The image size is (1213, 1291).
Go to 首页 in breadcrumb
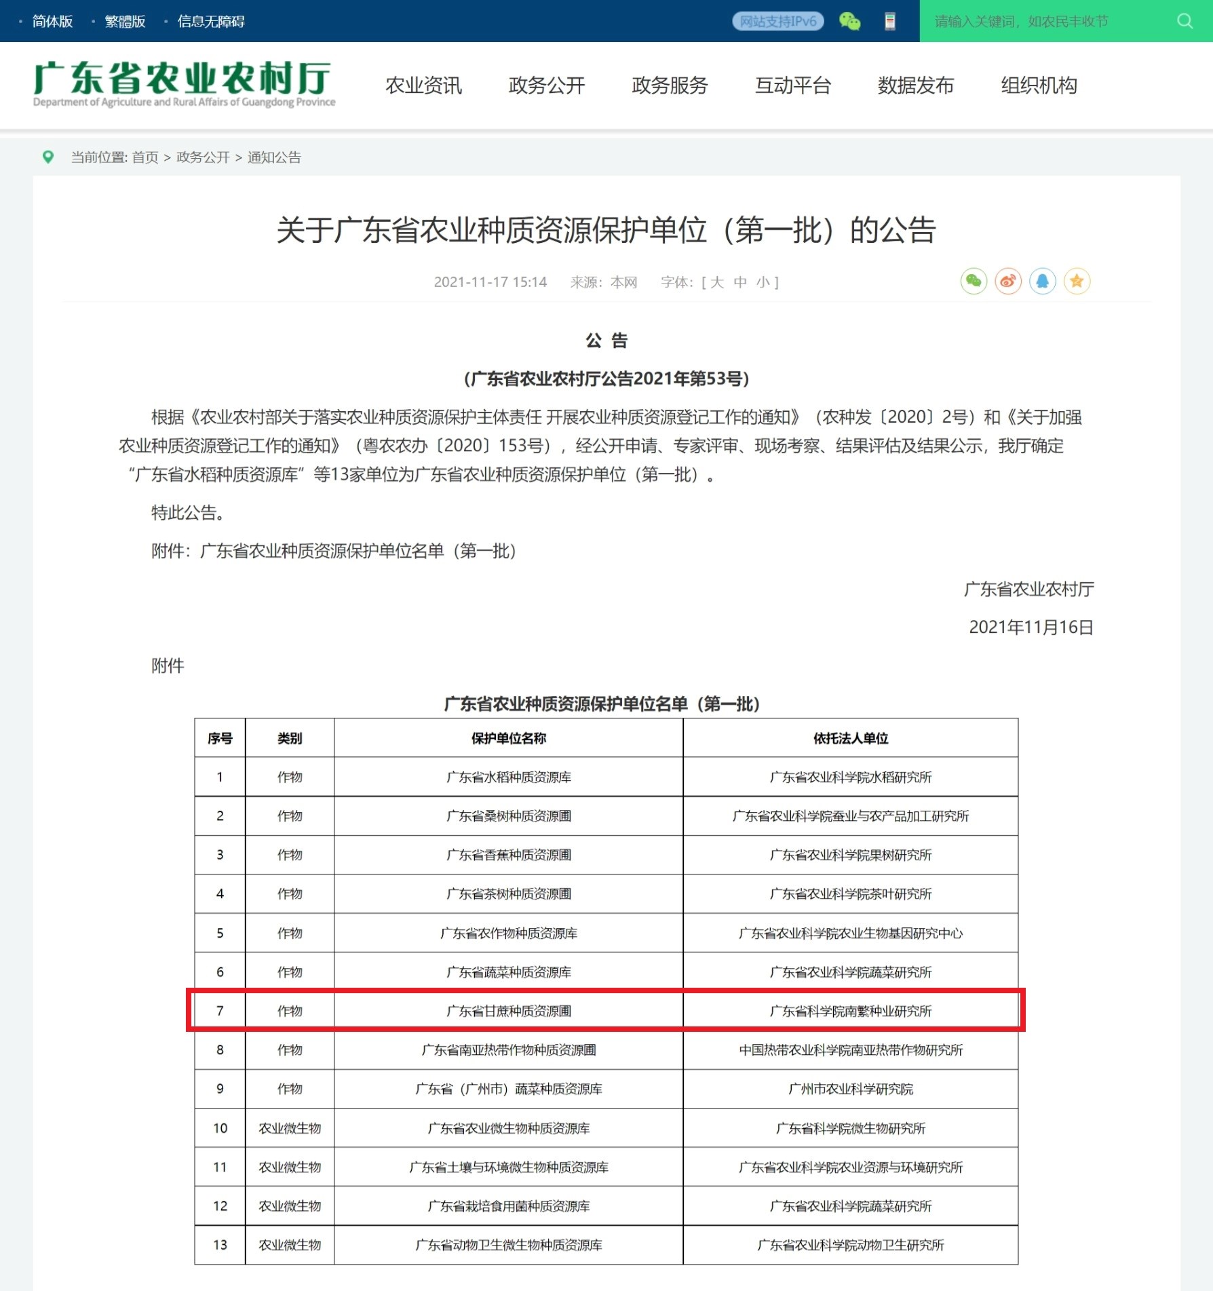(x=145, y=157)
